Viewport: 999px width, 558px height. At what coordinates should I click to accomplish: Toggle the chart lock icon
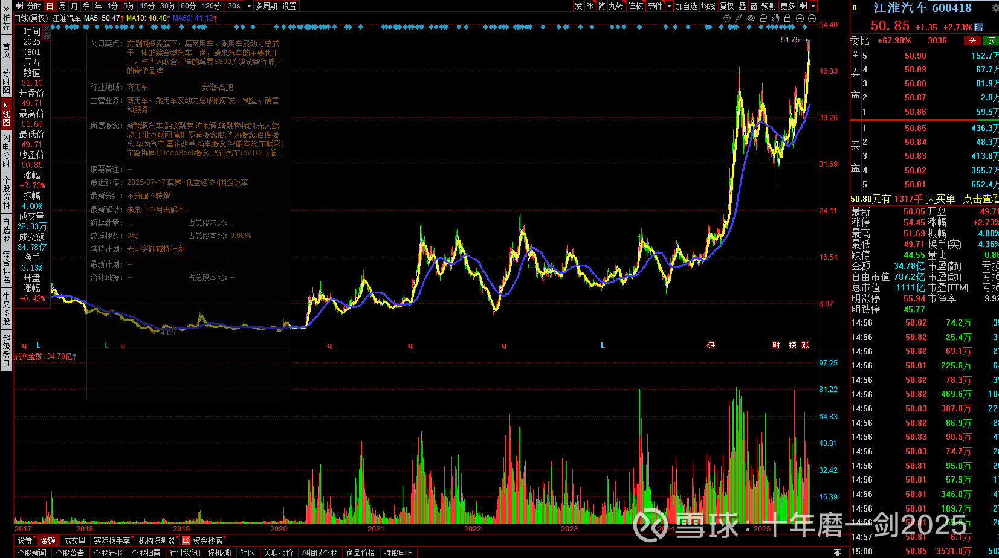pos(787,18)
